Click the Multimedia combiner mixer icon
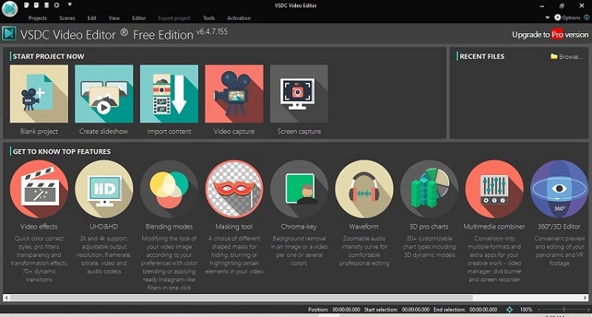This screenshot has width=592, height=317. click(x=494, y=188)
